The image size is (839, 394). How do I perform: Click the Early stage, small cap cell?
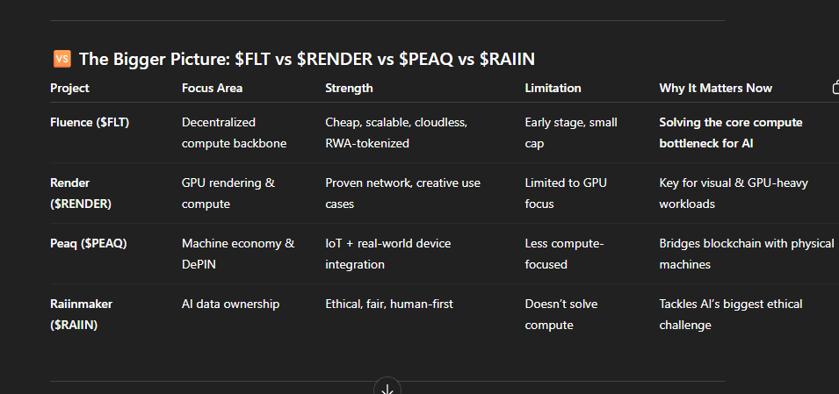[x=571, y=133]
